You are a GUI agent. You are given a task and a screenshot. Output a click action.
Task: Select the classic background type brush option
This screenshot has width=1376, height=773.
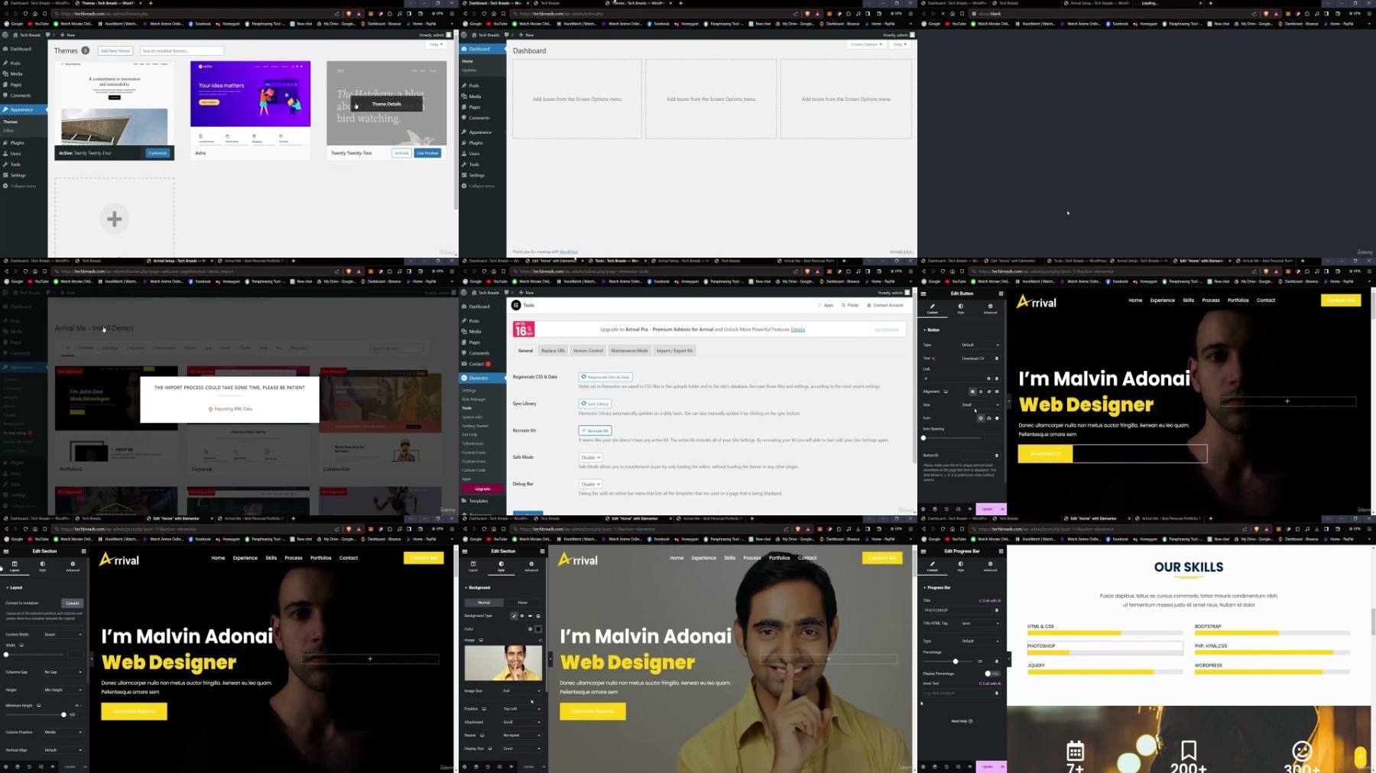[514, 615]
